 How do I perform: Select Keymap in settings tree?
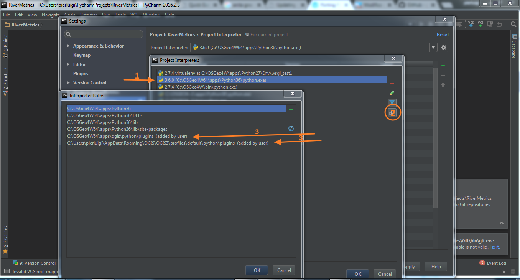pos(82,55)
